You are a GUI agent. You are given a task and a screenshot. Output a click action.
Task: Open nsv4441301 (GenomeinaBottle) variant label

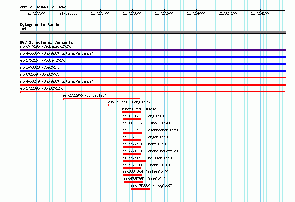pyautogui.click(x=150, y=151)
